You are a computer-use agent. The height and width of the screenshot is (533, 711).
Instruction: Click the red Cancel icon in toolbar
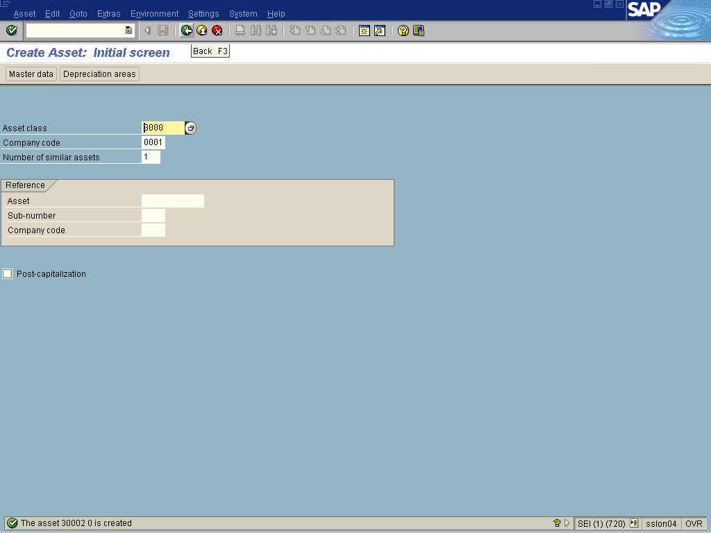(x=217, y=31)
